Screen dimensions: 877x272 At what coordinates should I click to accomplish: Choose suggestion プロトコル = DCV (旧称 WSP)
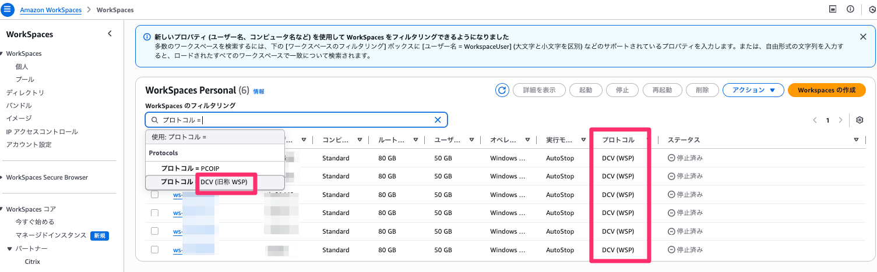tap(214, 182)
